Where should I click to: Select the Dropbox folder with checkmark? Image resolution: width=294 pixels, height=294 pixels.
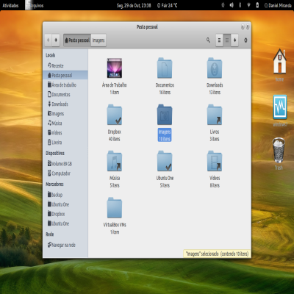click(x=115, y=115)
